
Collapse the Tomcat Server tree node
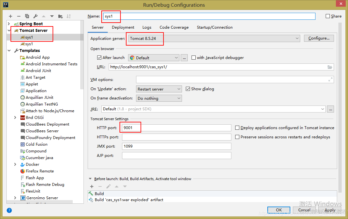pyautogui.click(x=9, y=30)
